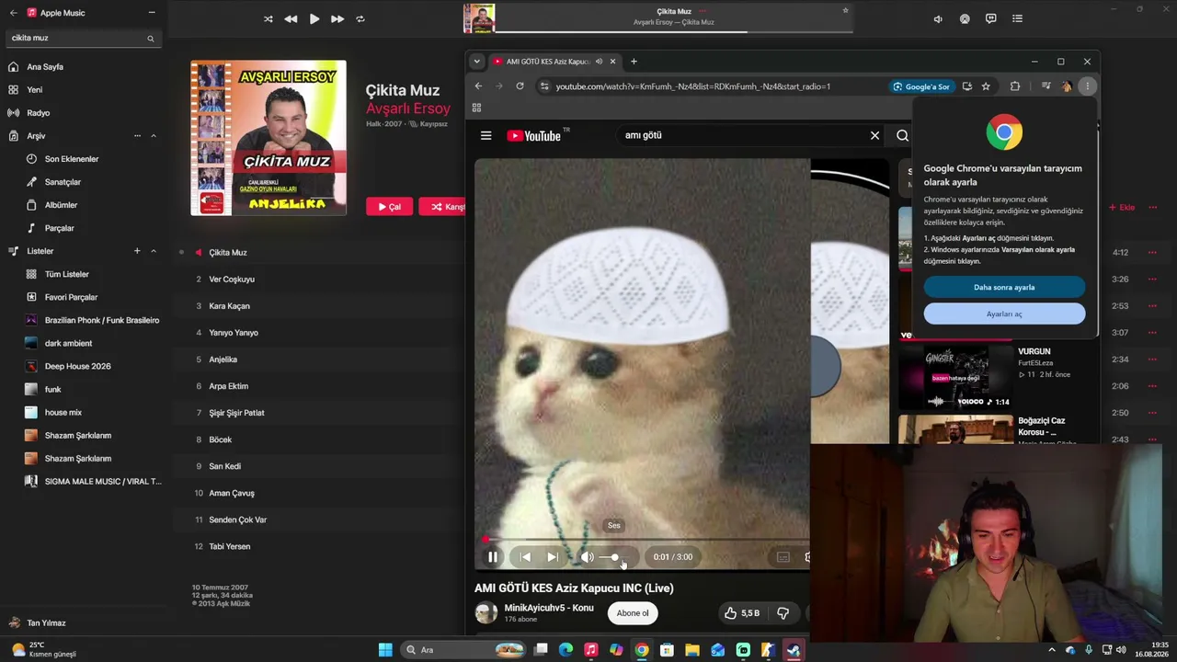Open AirPlay output in Apple Music
Viewport: 1177px width, 662px height.
965,18
